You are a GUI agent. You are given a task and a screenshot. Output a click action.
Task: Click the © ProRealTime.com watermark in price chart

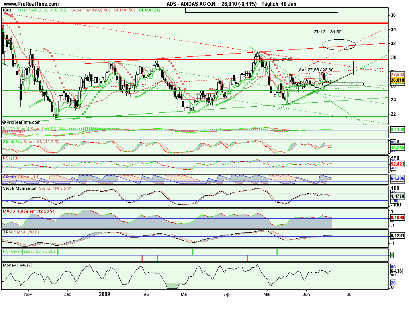[x=22, y=122]
